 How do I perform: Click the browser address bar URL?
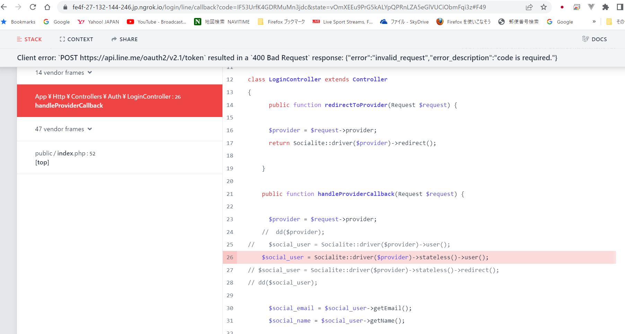pyautogui.click(x=279, y=7)
